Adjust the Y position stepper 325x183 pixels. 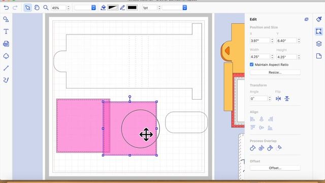pyautogui.click(x=299, y=41)
